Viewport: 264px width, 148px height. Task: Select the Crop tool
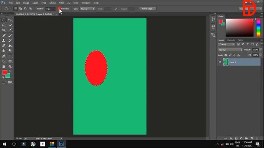coord(4,30)
